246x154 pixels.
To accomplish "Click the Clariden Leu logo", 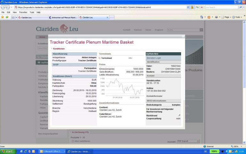I will 57,29.
